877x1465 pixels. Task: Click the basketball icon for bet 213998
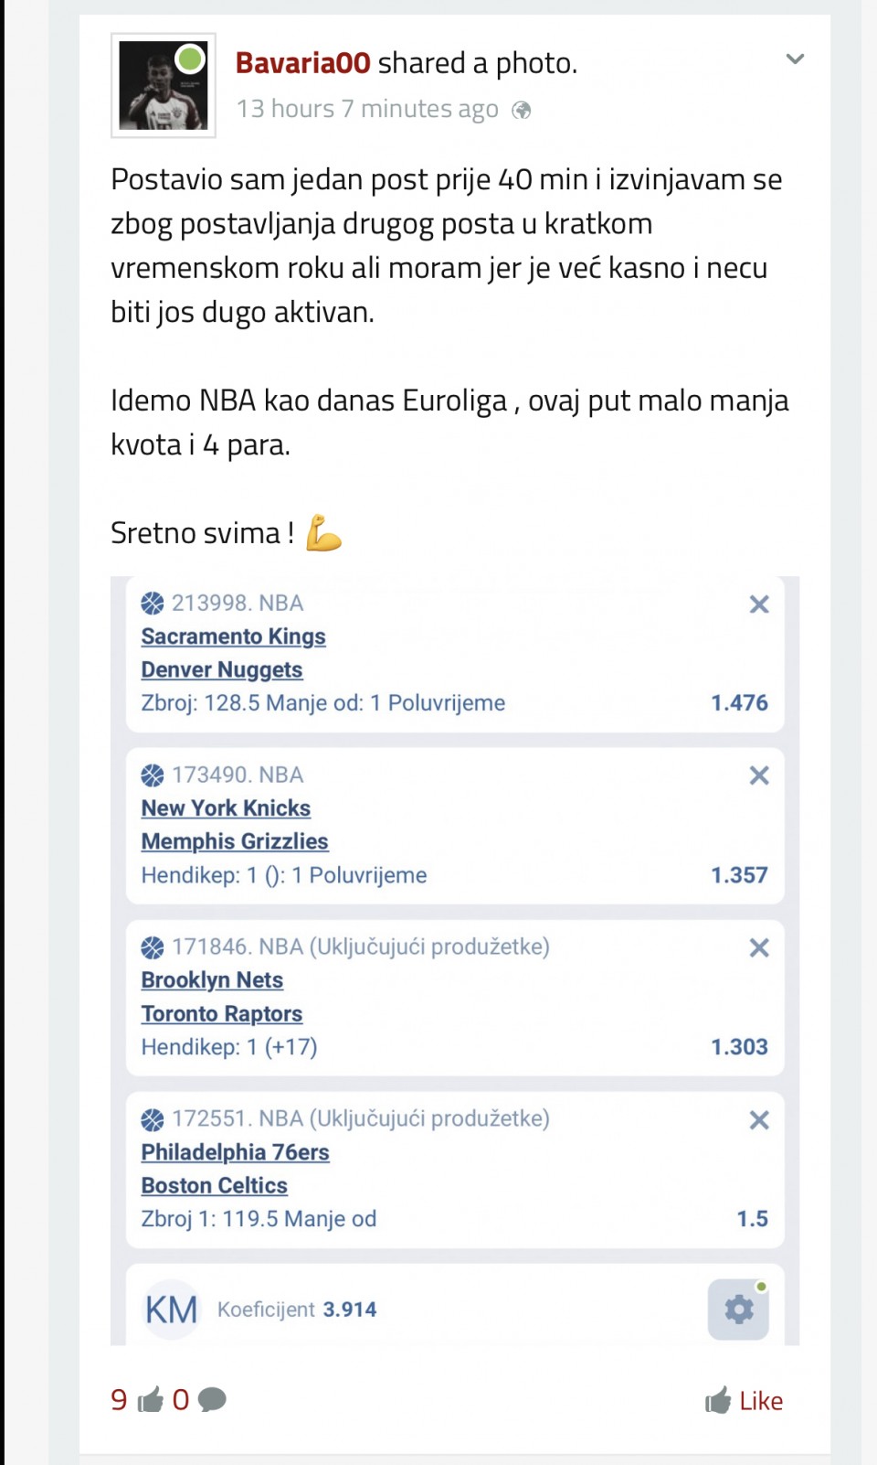click(x=153, y=604)
